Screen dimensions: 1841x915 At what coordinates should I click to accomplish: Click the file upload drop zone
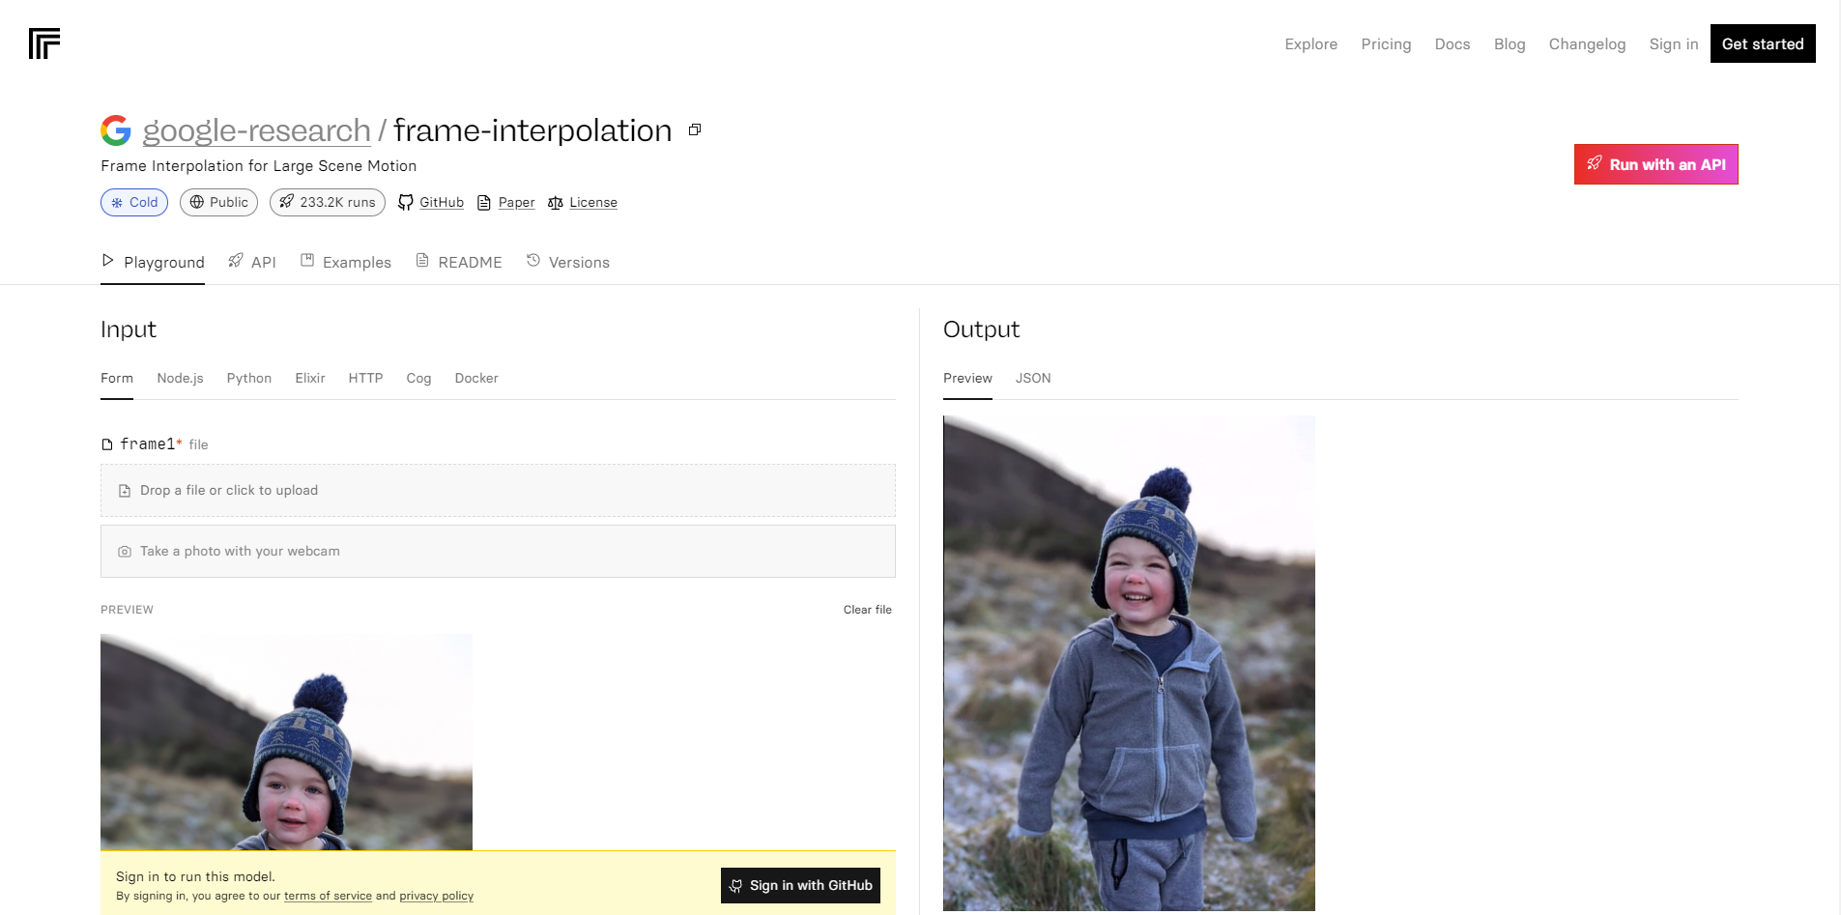(x=498, y=490)
